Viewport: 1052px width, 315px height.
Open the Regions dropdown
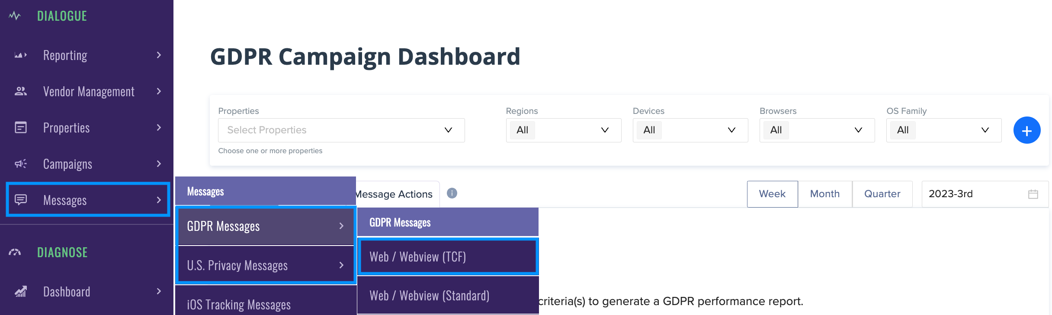click(x=563, y=130)
